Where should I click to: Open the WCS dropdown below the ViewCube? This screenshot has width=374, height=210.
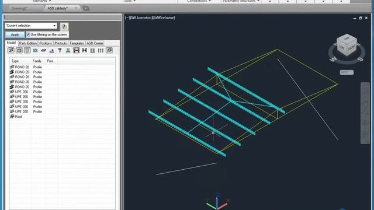(347, 72)
